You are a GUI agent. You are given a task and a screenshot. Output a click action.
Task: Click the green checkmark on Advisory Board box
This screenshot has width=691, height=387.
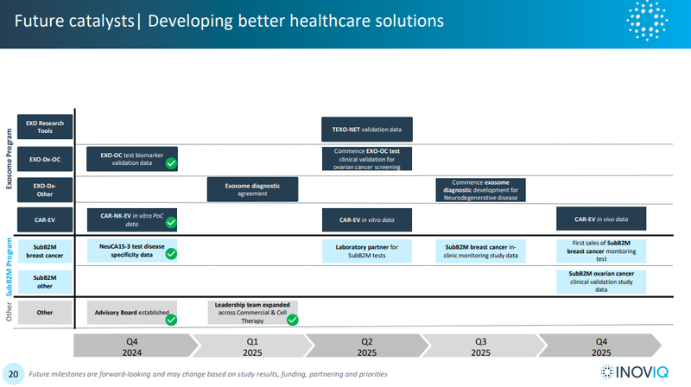(x=171, y=320)
